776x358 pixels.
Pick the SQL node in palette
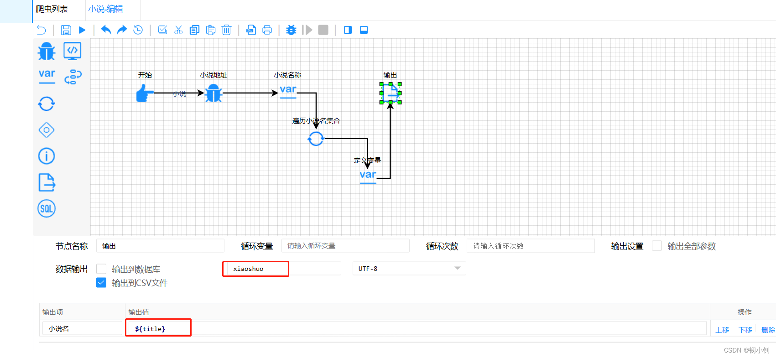coord(47,208)
